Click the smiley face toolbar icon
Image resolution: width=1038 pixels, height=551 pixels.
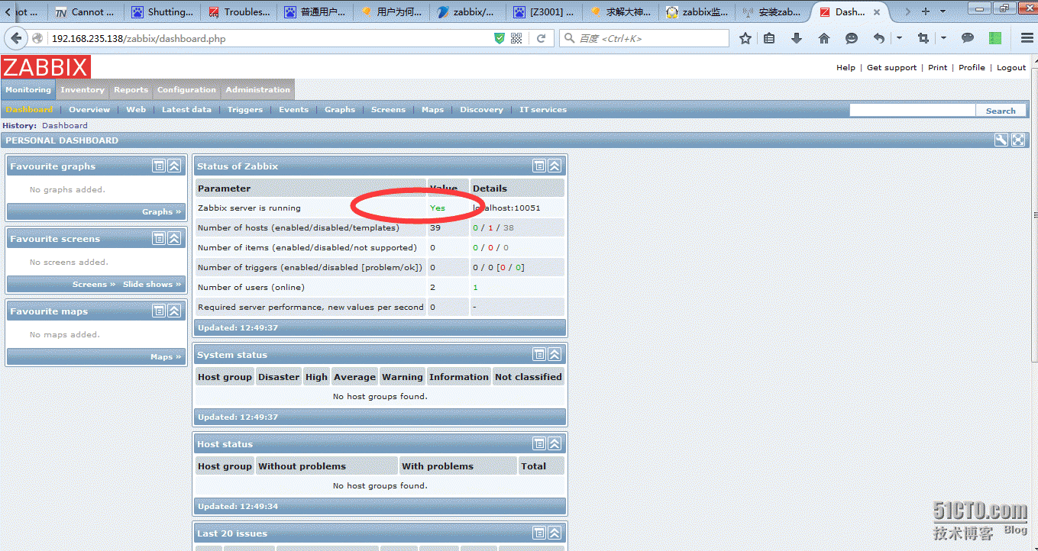coord(851,38)
